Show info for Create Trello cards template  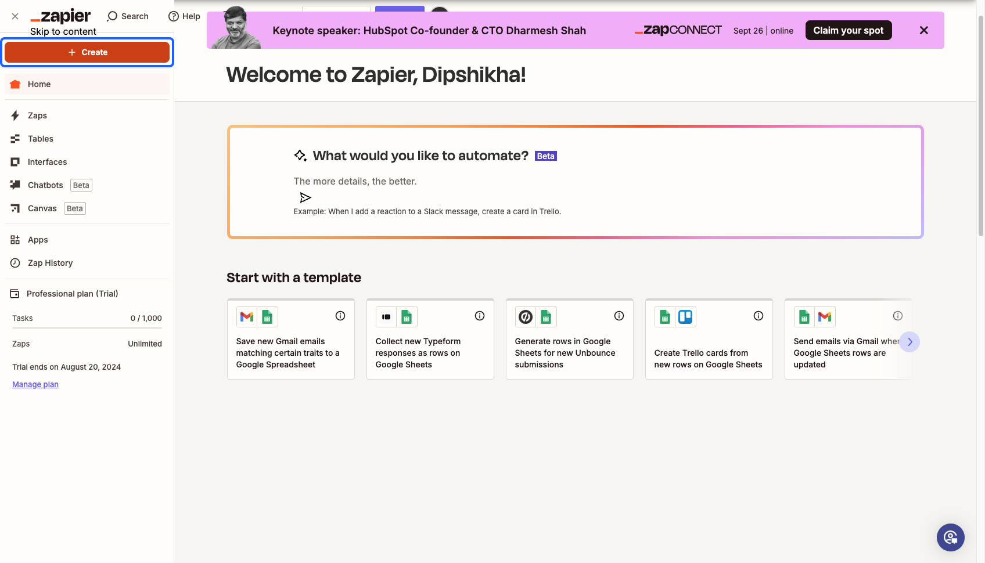pyautogui.click(x=758, y=316)
